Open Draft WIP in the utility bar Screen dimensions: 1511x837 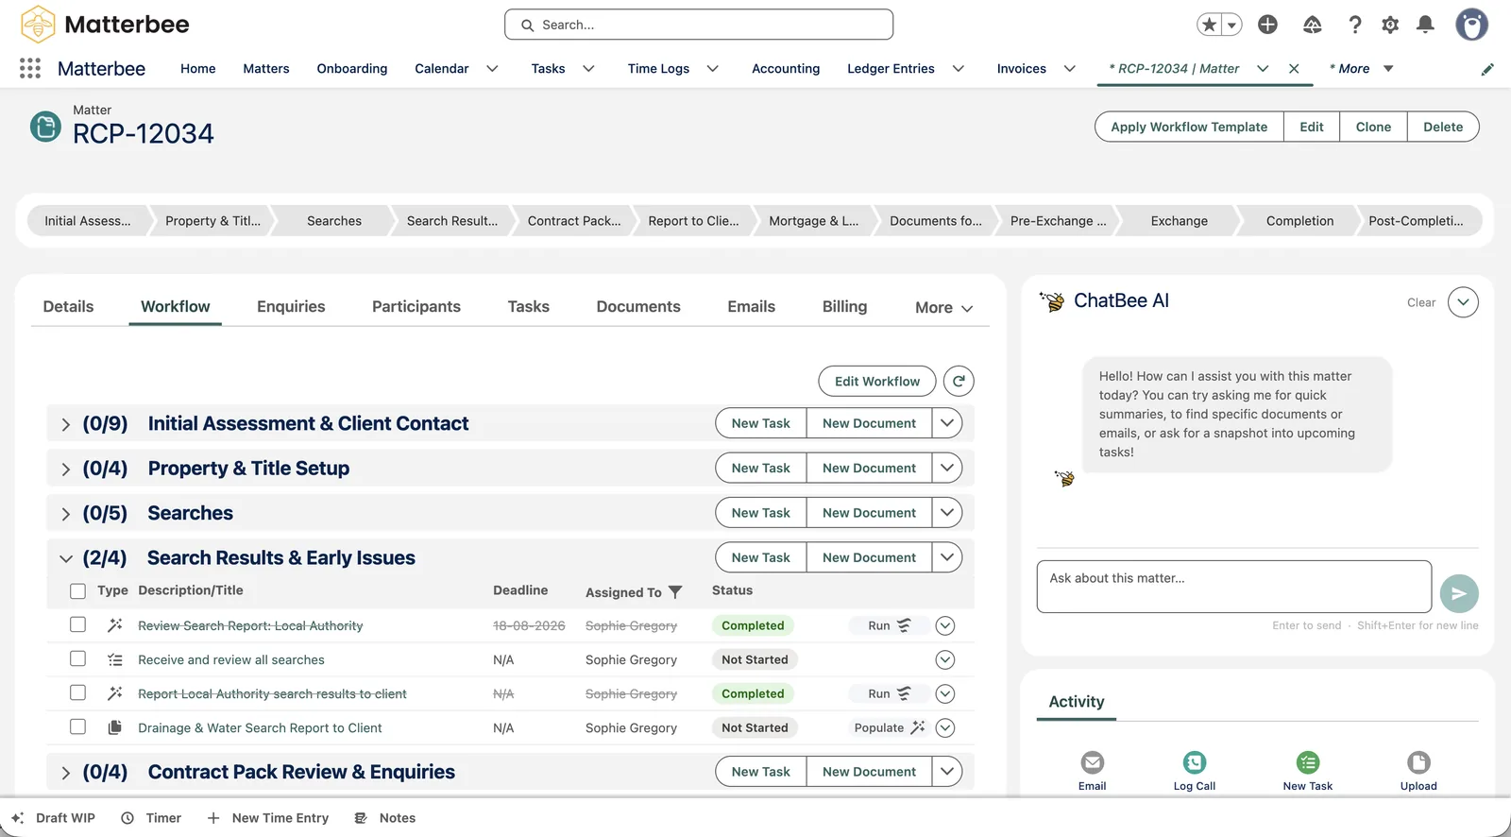[54, 818]
